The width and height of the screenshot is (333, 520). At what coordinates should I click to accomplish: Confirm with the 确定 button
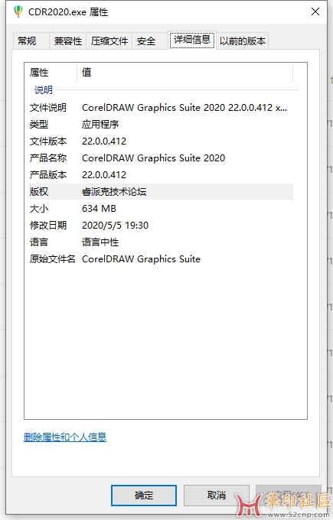click(144, 496)
